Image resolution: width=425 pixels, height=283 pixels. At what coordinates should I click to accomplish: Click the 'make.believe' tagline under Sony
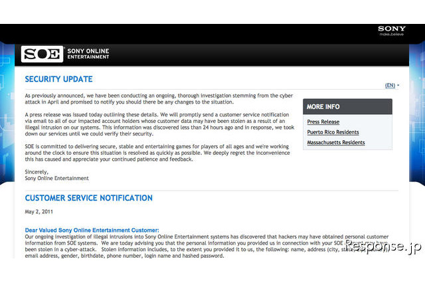click(x=392, y=36)
